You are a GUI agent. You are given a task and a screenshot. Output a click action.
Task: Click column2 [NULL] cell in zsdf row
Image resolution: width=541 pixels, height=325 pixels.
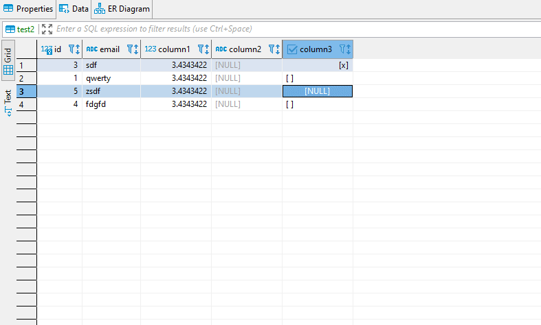tap(247, 91)
